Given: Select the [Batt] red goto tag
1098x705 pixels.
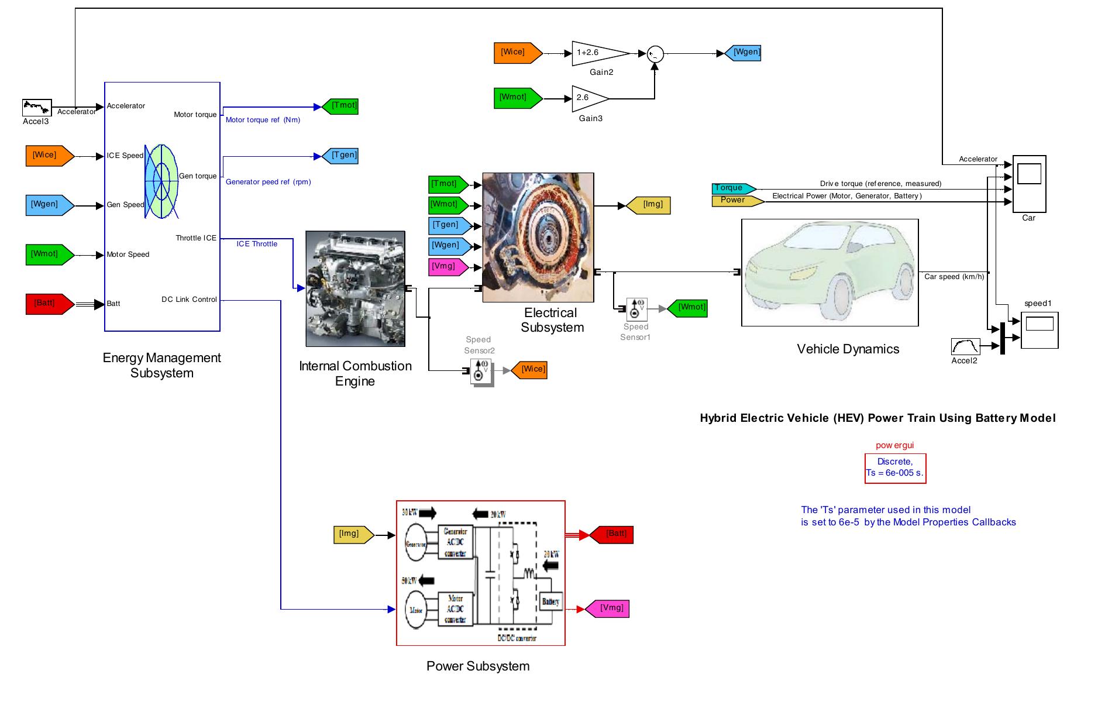Looking at the screenshot, I should click(x=614, y=534).
